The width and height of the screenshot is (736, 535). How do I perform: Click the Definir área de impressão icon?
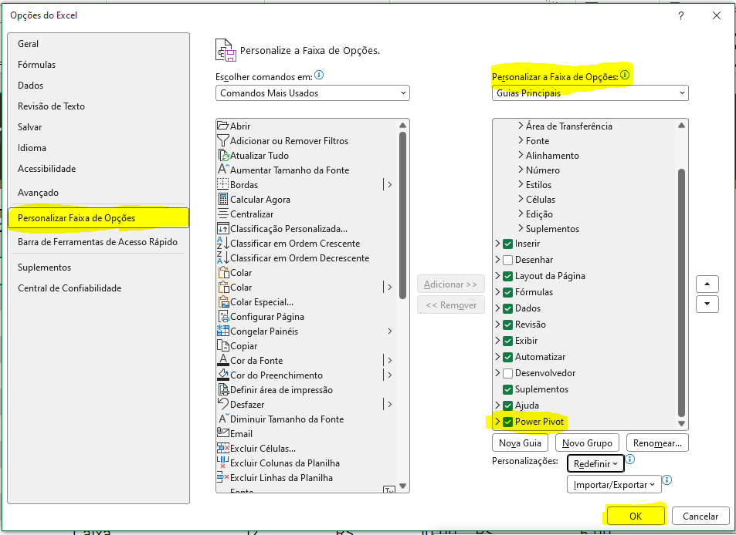223,390
